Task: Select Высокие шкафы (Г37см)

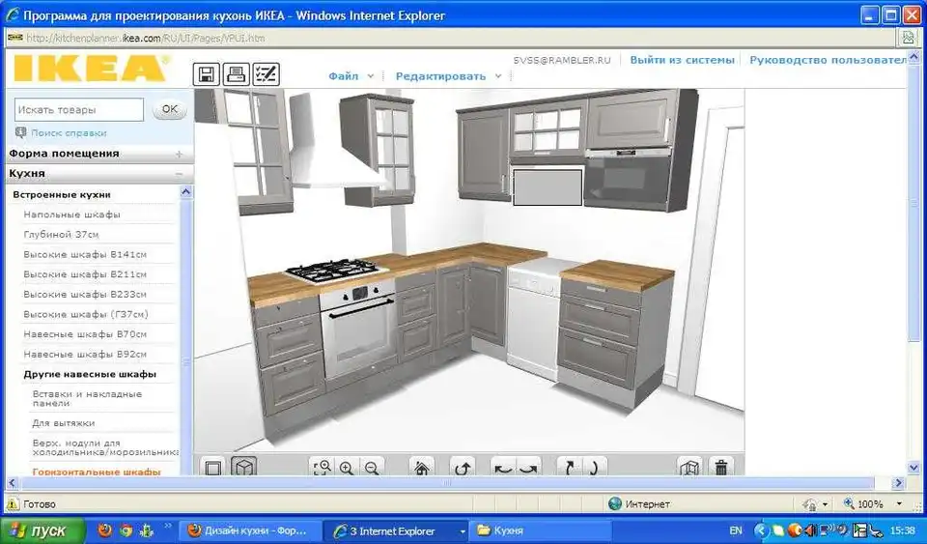Action: (86, 314)
